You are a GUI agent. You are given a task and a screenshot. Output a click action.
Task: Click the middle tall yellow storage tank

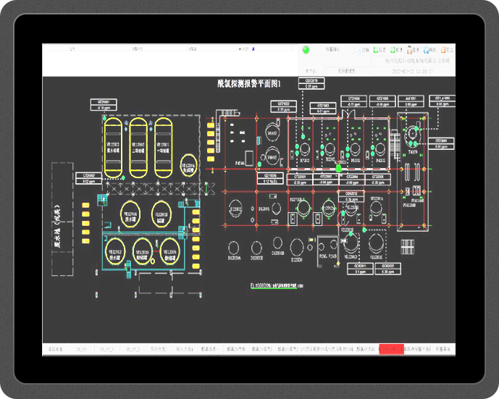[x=138, y=147]
